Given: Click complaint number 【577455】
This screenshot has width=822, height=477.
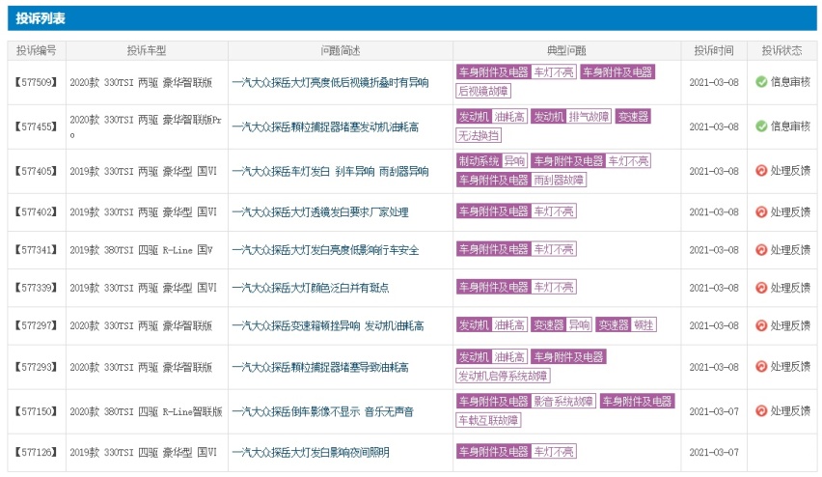Looking at the screenshot, I should 36,127.
